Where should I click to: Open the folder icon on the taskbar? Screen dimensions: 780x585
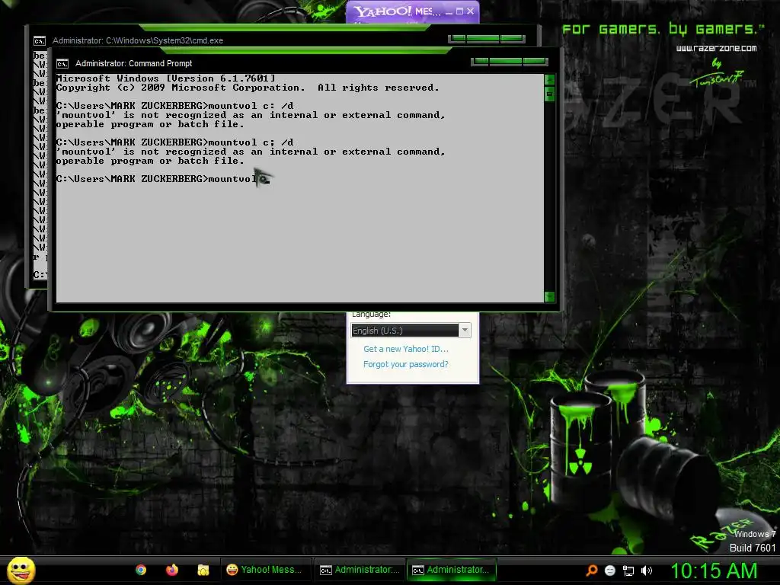point(203,570)
